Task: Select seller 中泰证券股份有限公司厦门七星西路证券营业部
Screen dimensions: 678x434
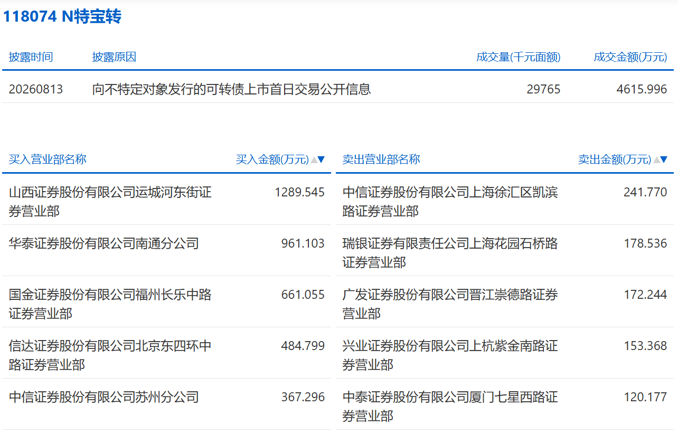Action: pyautogui.click(x=450, y=407)
